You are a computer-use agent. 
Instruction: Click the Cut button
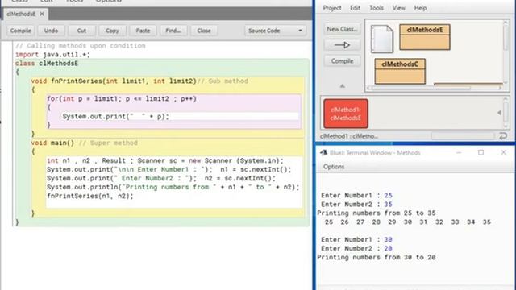(81, 31)
